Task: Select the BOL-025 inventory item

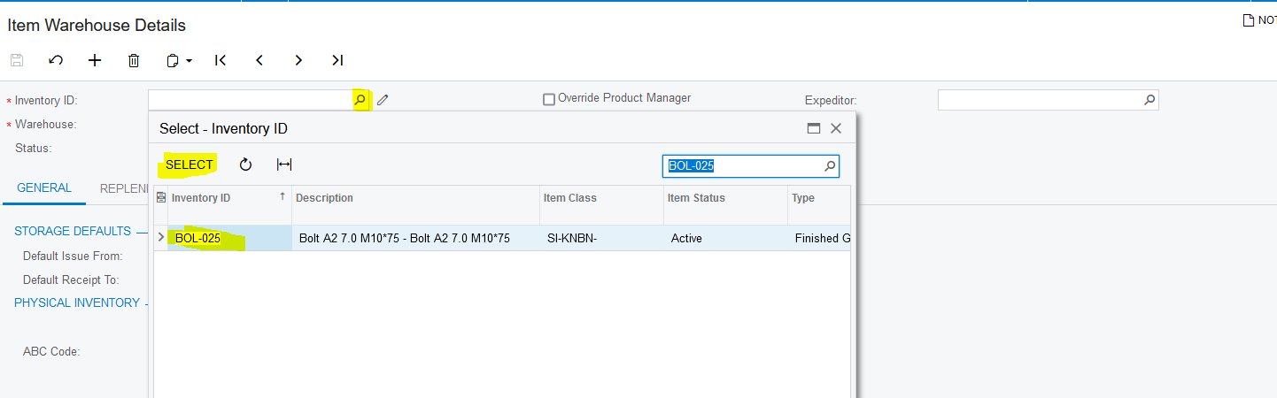Action: 198,238
